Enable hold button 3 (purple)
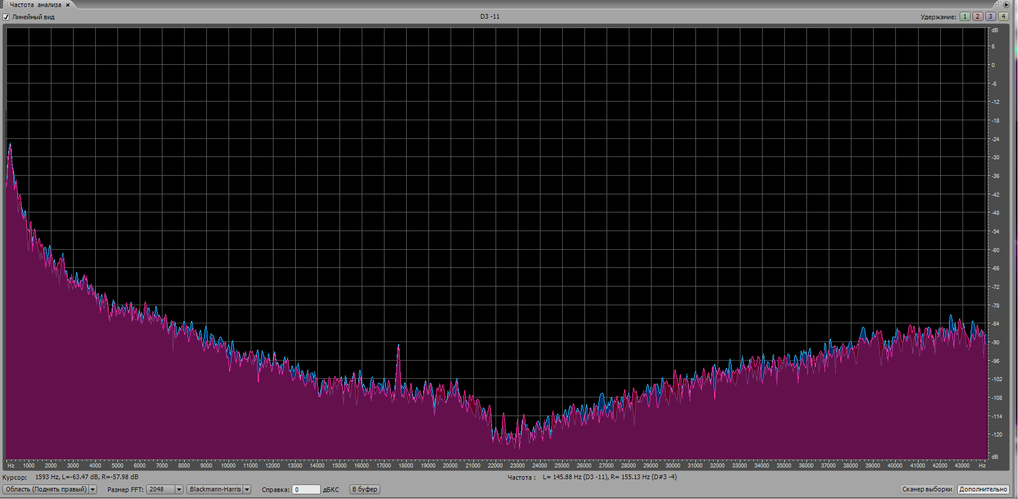Screen dimensions: 1018x499 (x=991, y=16)
